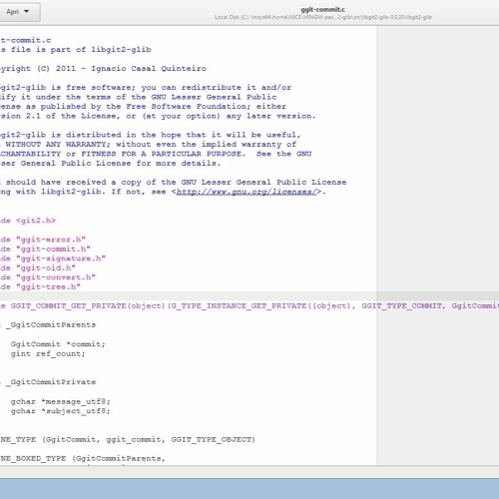Click the "ggit-convert.h" include line

[x=48, y=277]
